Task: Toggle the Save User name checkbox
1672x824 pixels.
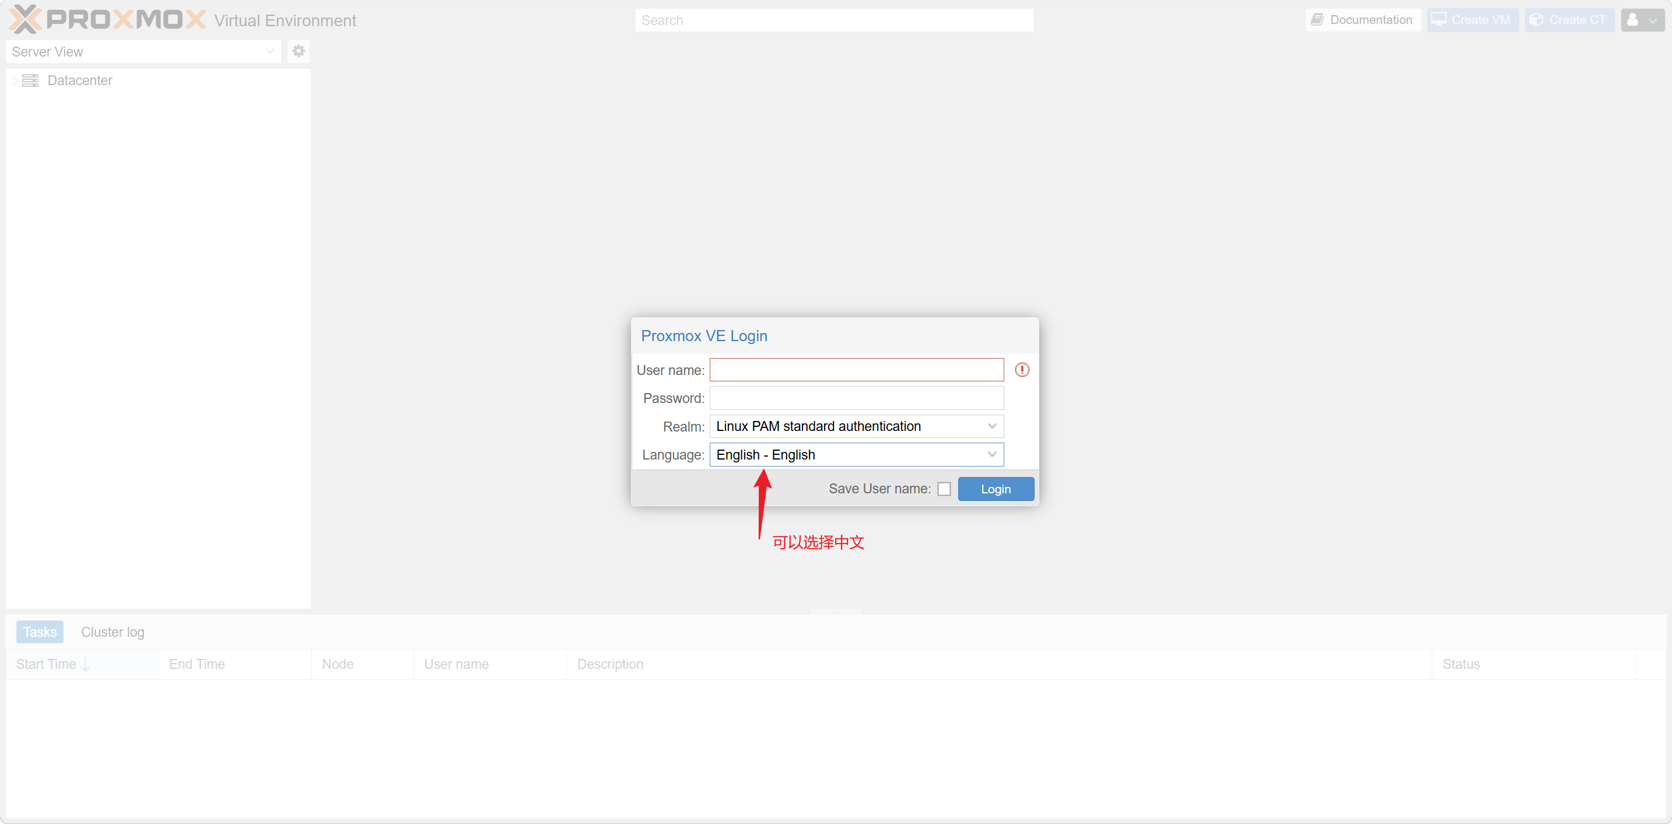Action: (944, 489)
